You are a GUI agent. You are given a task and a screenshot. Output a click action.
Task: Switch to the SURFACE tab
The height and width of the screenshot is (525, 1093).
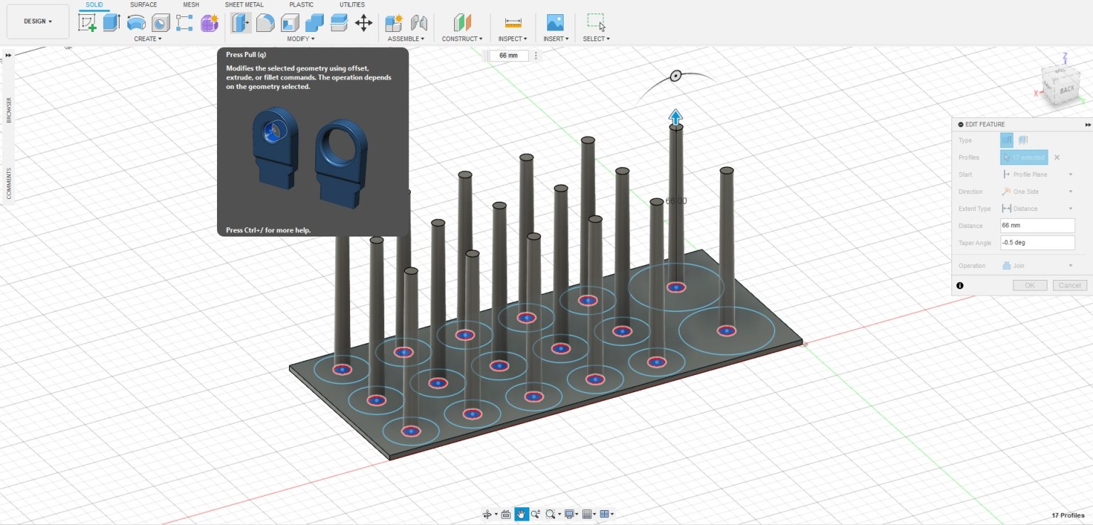143,5
